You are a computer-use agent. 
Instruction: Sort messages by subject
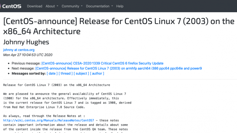click(81, 74)
